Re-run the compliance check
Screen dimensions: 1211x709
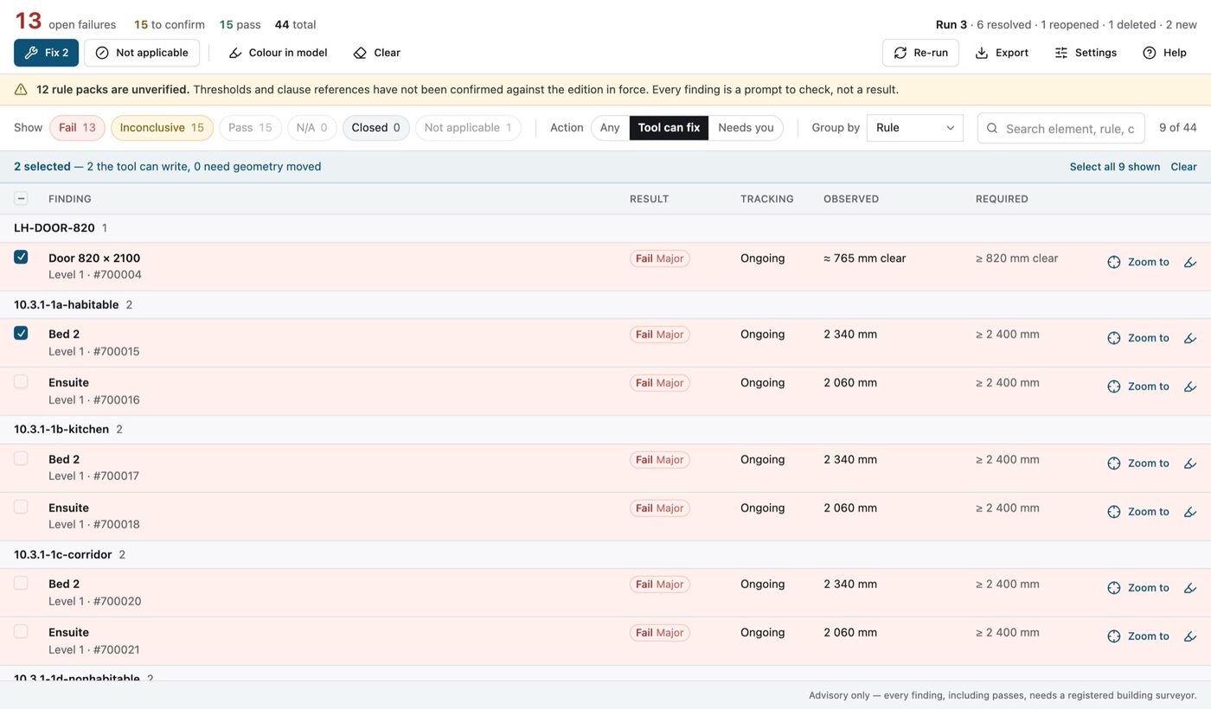[x=920, y=53]
